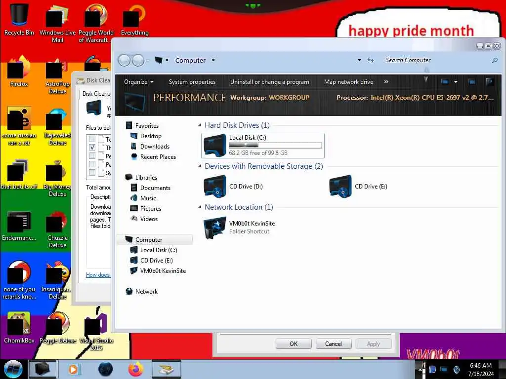The width and height of the screenshot is (506, 379).
Task: Select the Endermanc... desktop icon
Action: click(19, 226)
